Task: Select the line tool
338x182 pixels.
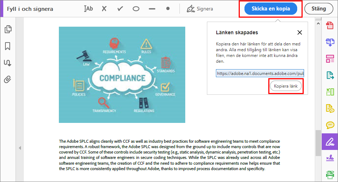Action: (152, 9)
